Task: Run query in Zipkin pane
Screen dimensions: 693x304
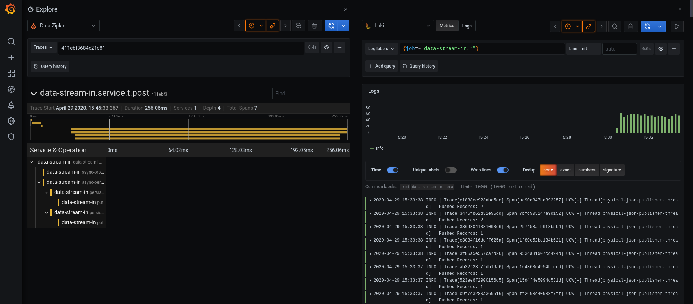Action: [331, 26]
